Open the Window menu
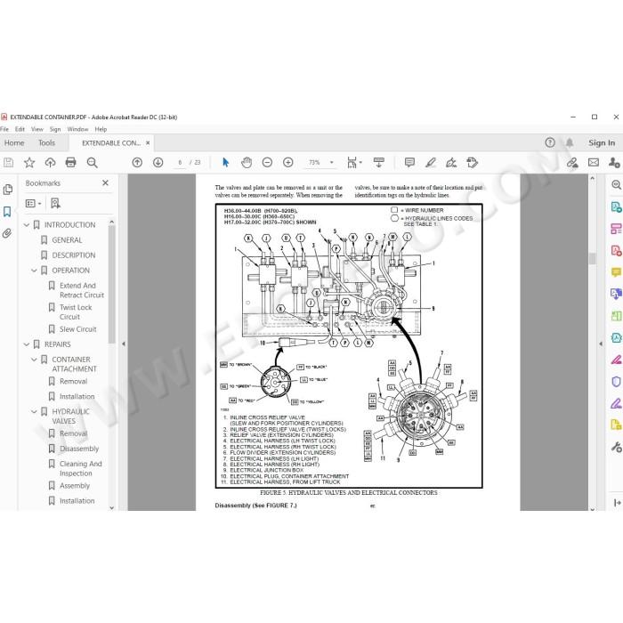 click(77, 129)
